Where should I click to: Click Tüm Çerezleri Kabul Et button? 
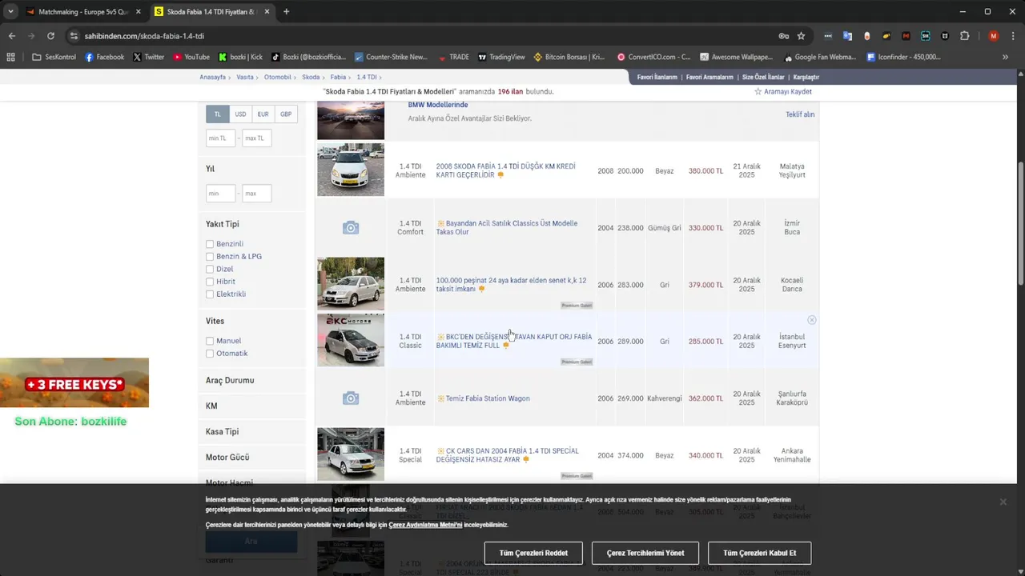[x=759, y=553]
